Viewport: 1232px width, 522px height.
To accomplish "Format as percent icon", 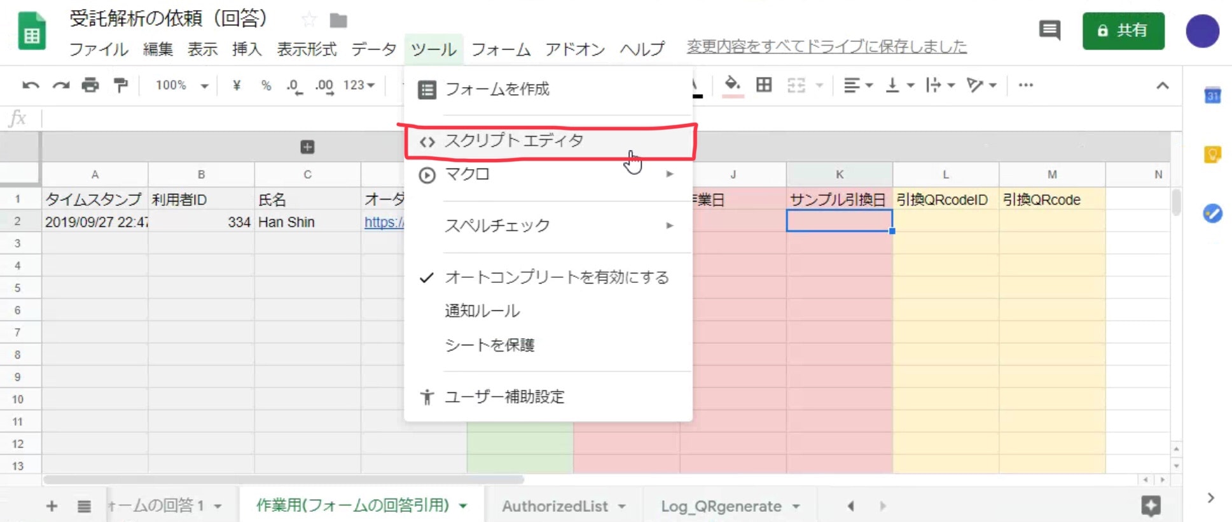I will (266, 85).
